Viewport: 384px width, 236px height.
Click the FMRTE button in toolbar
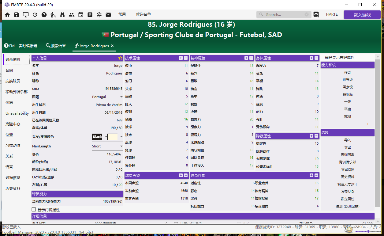click(x=332, y=14)
